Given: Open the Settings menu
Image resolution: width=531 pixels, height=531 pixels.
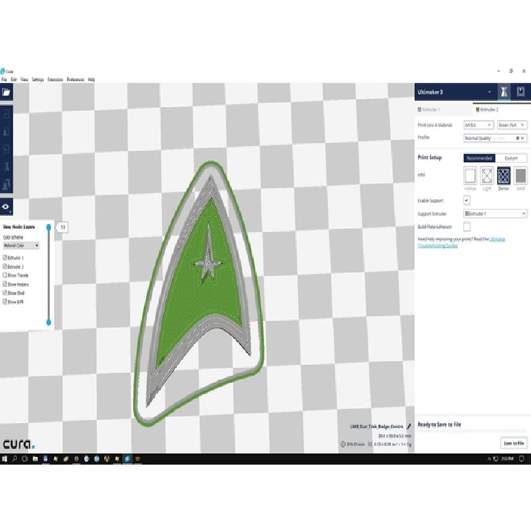Looking at the screenshot, I should 38,80.
